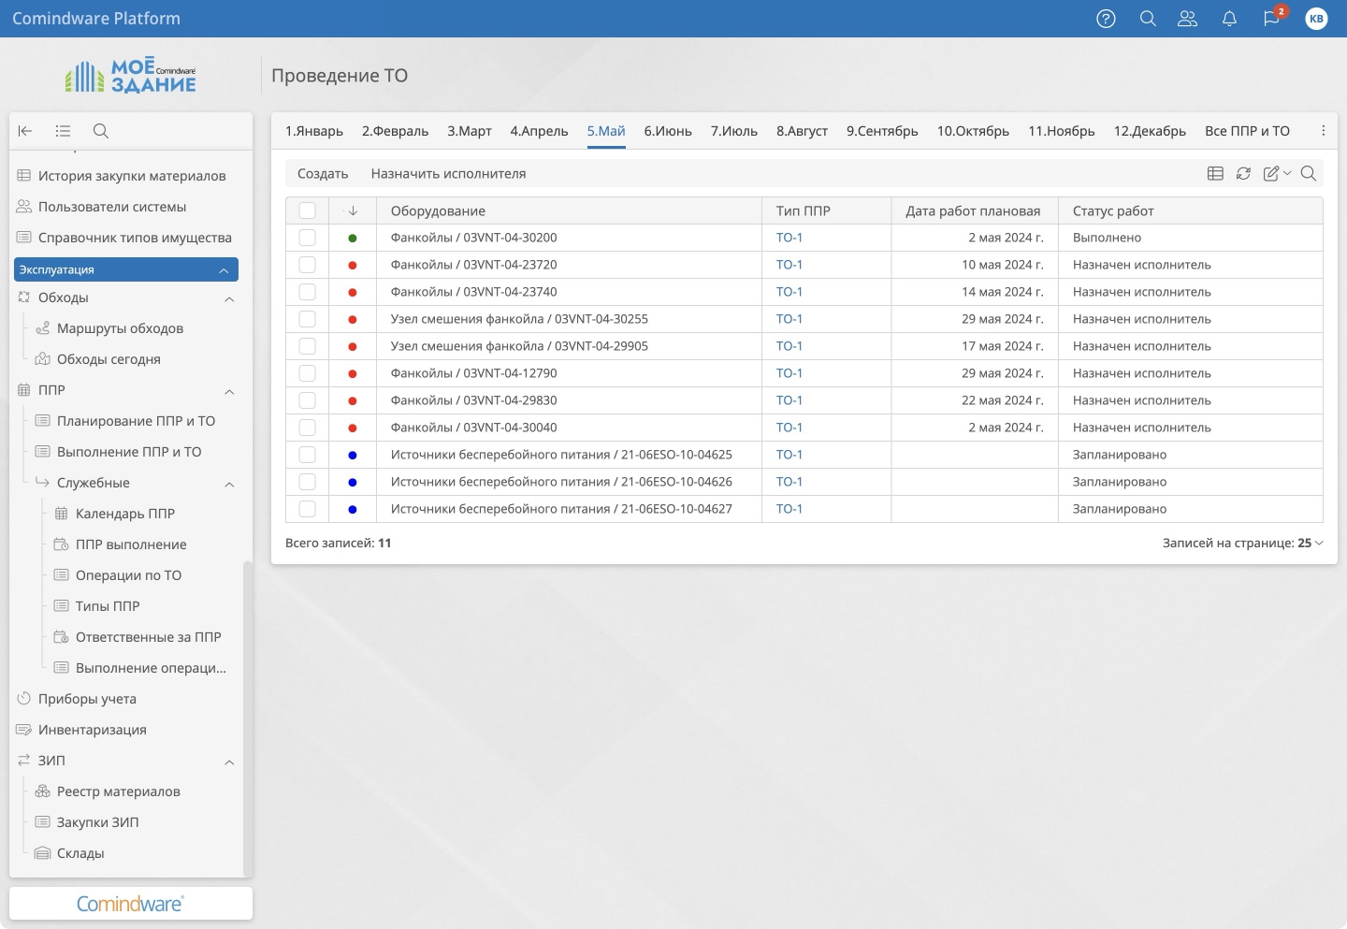The height and width of the screenshot is (929, 1347).
Task: Switch to 4.Апрель tab
Action: (539, 131)
